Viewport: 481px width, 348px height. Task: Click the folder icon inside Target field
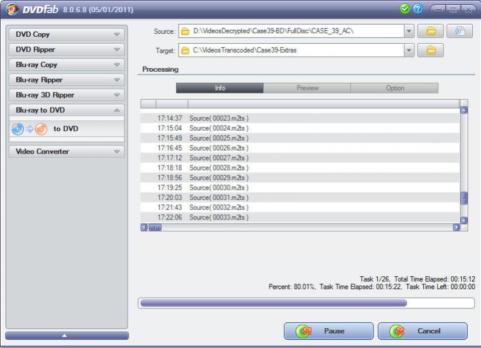pyautogui.click(x=185, y=50)
